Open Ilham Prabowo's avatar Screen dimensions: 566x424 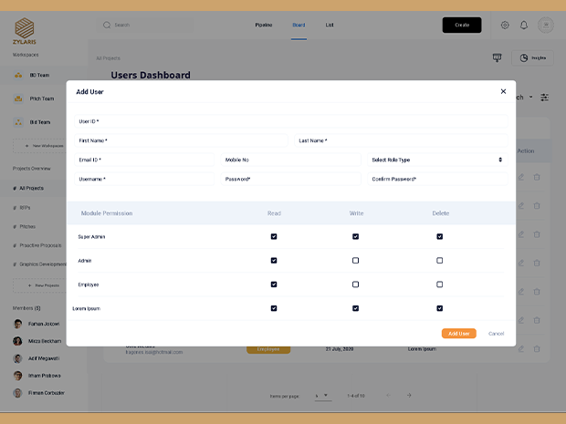point(17,376)
